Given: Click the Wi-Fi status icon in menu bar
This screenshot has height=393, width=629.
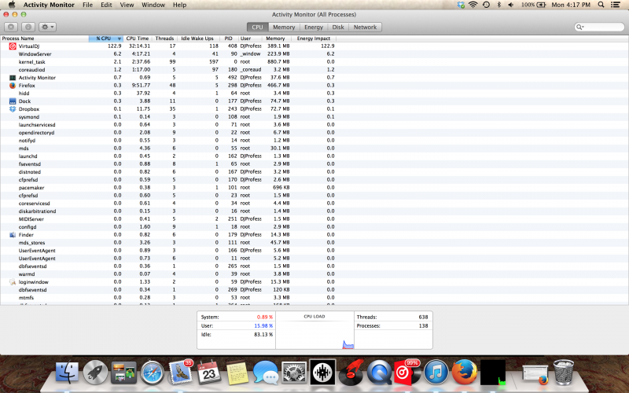Looking at the screenshot, I should (473, 5).
